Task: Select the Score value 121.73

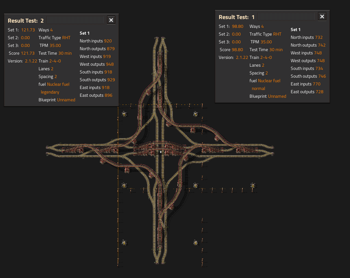Action: click(x=28, y=53)
